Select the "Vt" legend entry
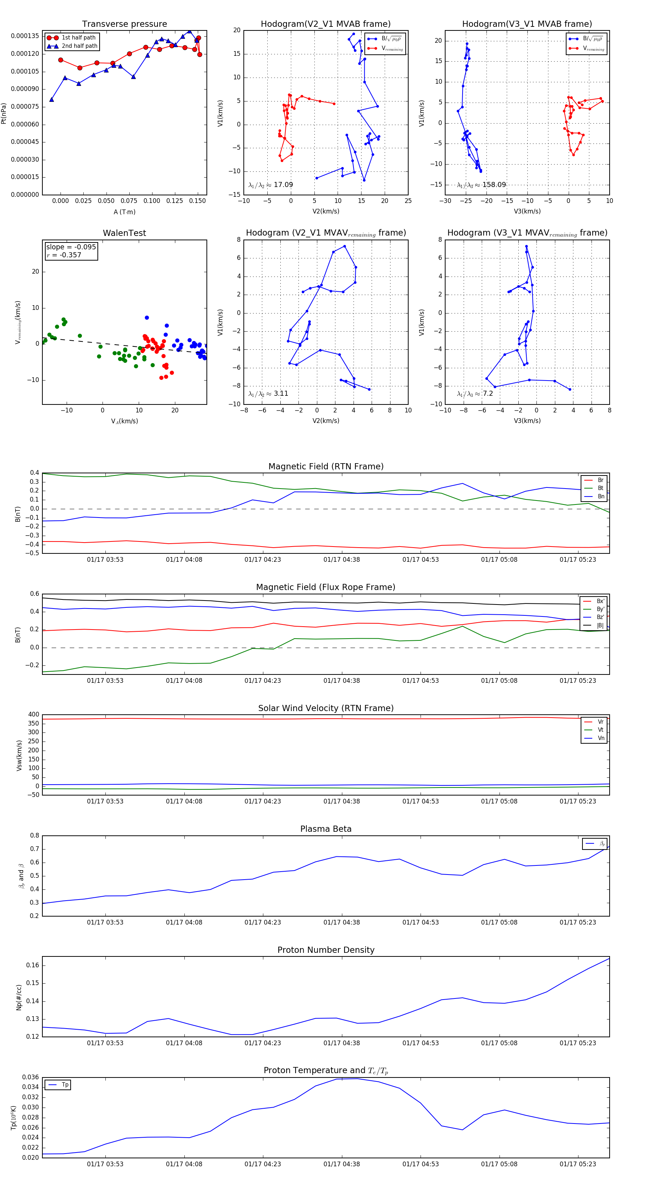The height and width of the screenshot is (1196, 652). pos(594,730)
